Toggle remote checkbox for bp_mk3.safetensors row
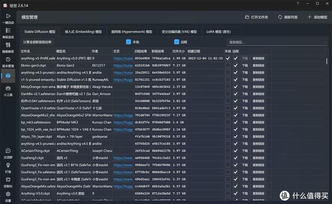Image resolution: width=332 pixels, height=204 pixels. pos(236,122)
